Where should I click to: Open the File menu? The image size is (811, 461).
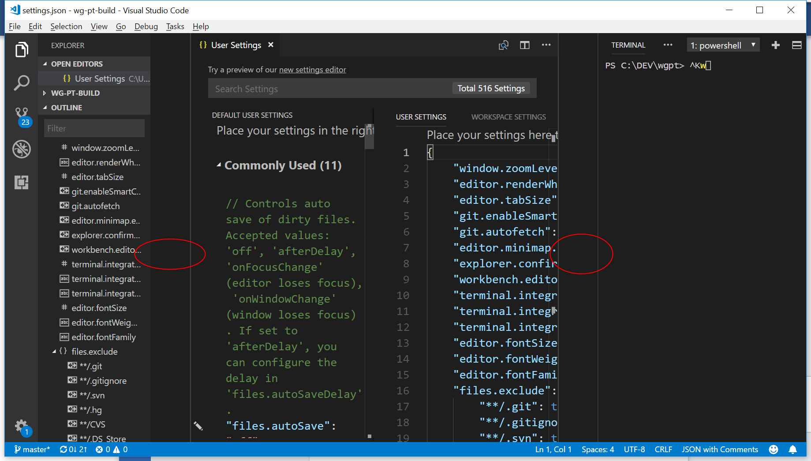click(15, 26)
